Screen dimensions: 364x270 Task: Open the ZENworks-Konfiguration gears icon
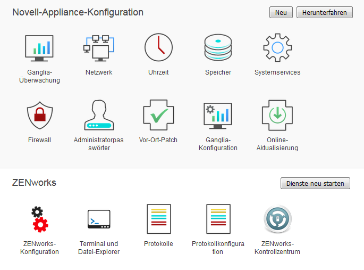click(40, 219)
